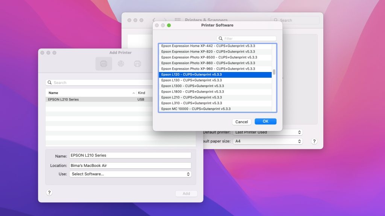Click the help button in Printers & Scanners
The height and width of the screenshot is (216, 385).
tap(314, 141)
